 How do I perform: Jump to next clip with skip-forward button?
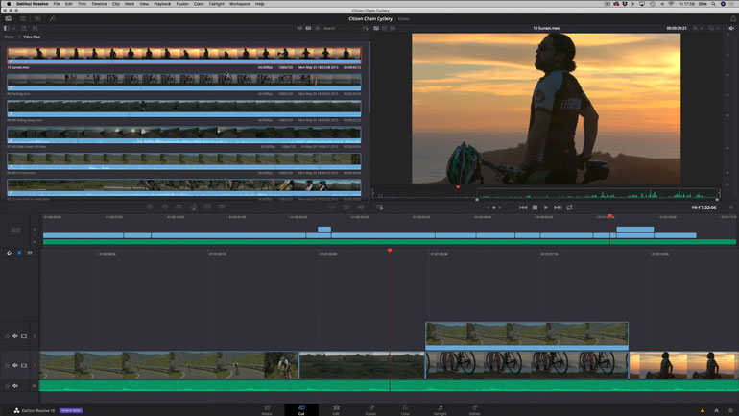coord(558,208)
